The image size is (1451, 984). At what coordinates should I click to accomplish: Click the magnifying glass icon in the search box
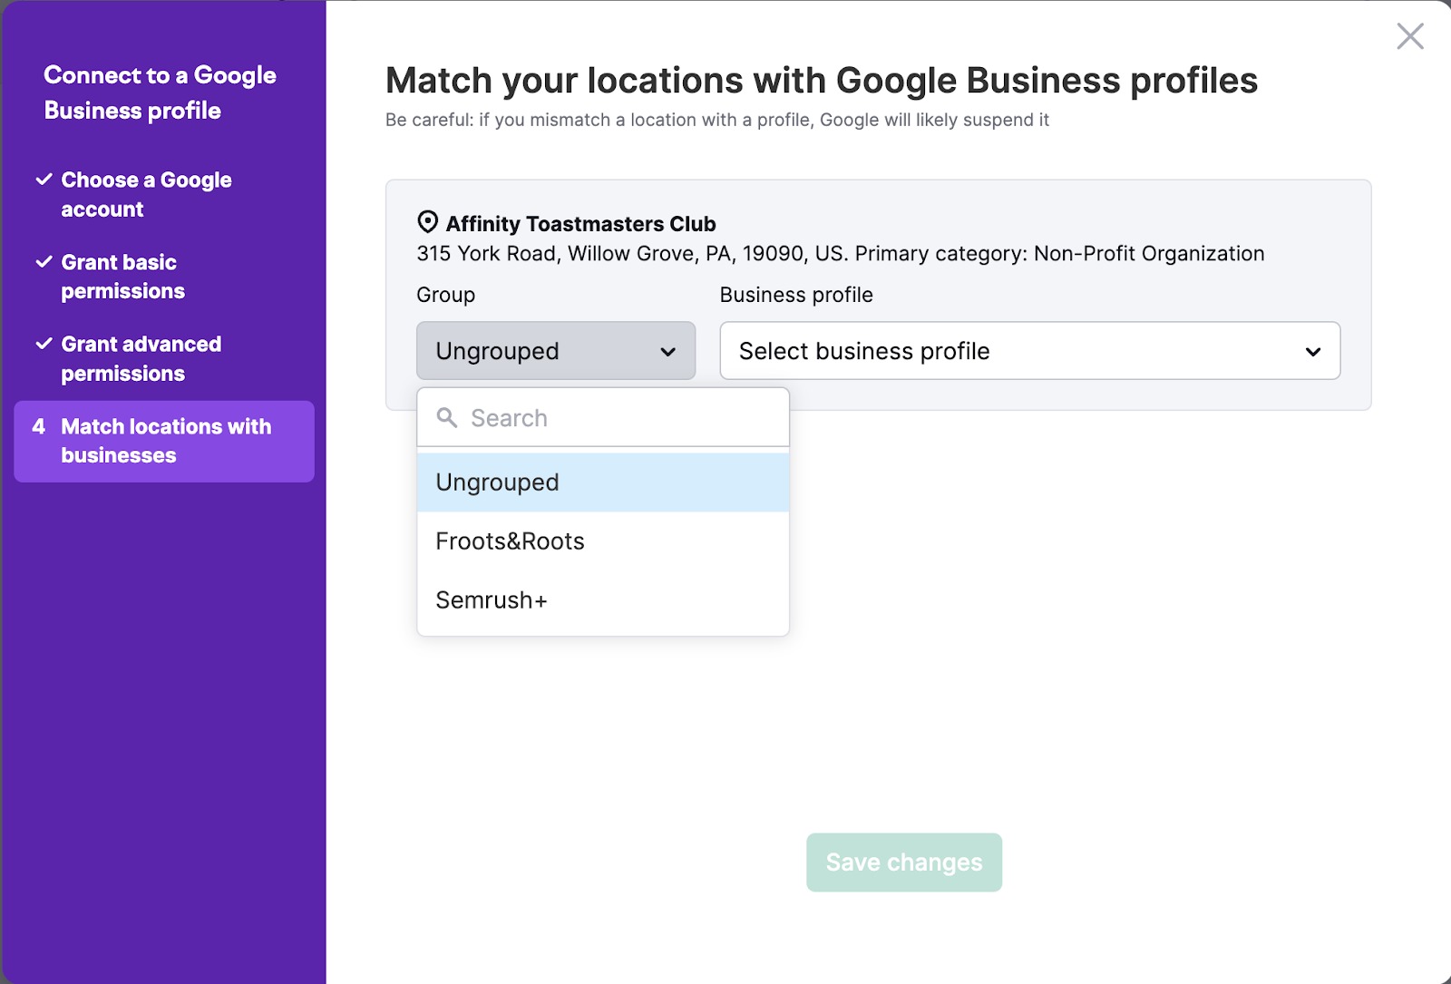pos(449,418)
